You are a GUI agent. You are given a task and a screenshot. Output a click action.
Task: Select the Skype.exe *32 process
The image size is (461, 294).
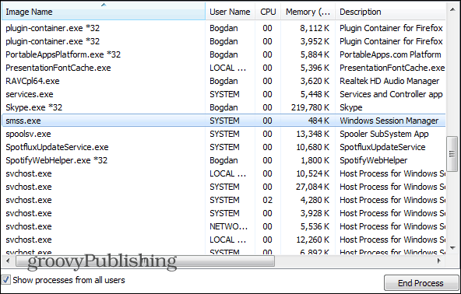(x=223, y=107)
